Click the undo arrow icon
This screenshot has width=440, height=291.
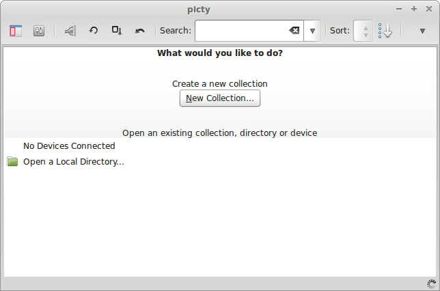click(140, 31)
